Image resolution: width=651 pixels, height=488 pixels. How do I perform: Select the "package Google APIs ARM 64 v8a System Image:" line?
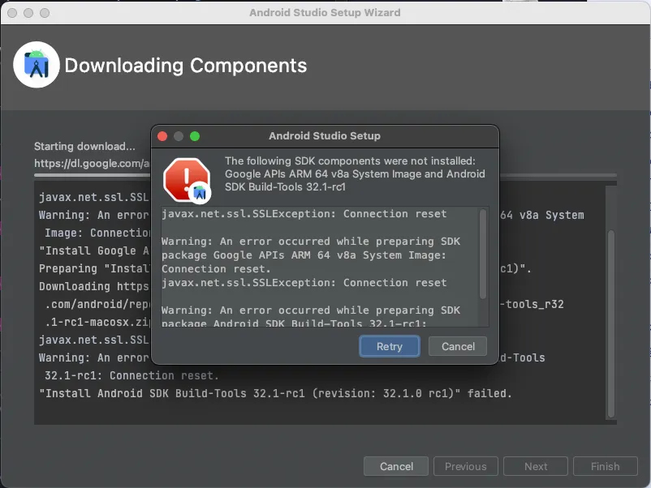click(304, 255)
